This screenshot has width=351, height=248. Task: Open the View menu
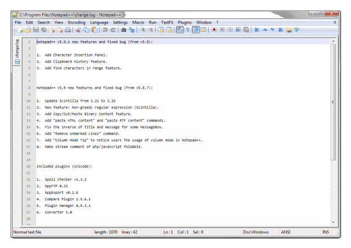59,22
